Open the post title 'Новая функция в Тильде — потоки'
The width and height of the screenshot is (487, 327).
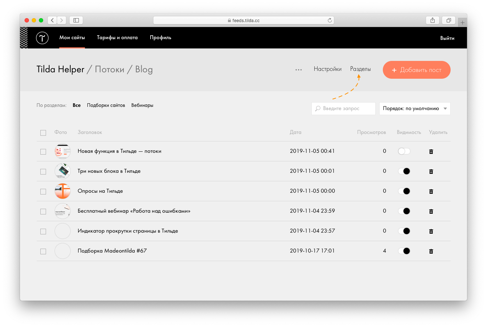120,151
